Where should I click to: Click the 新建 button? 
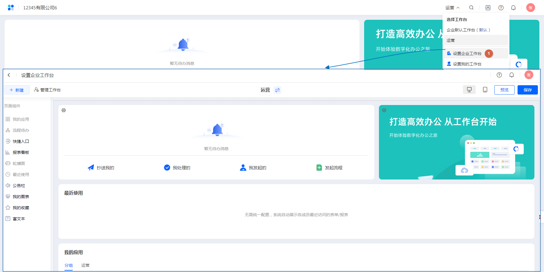[17, 90]
